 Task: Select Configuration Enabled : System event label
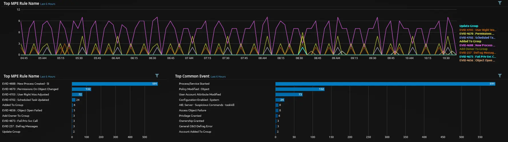point(199,100)
